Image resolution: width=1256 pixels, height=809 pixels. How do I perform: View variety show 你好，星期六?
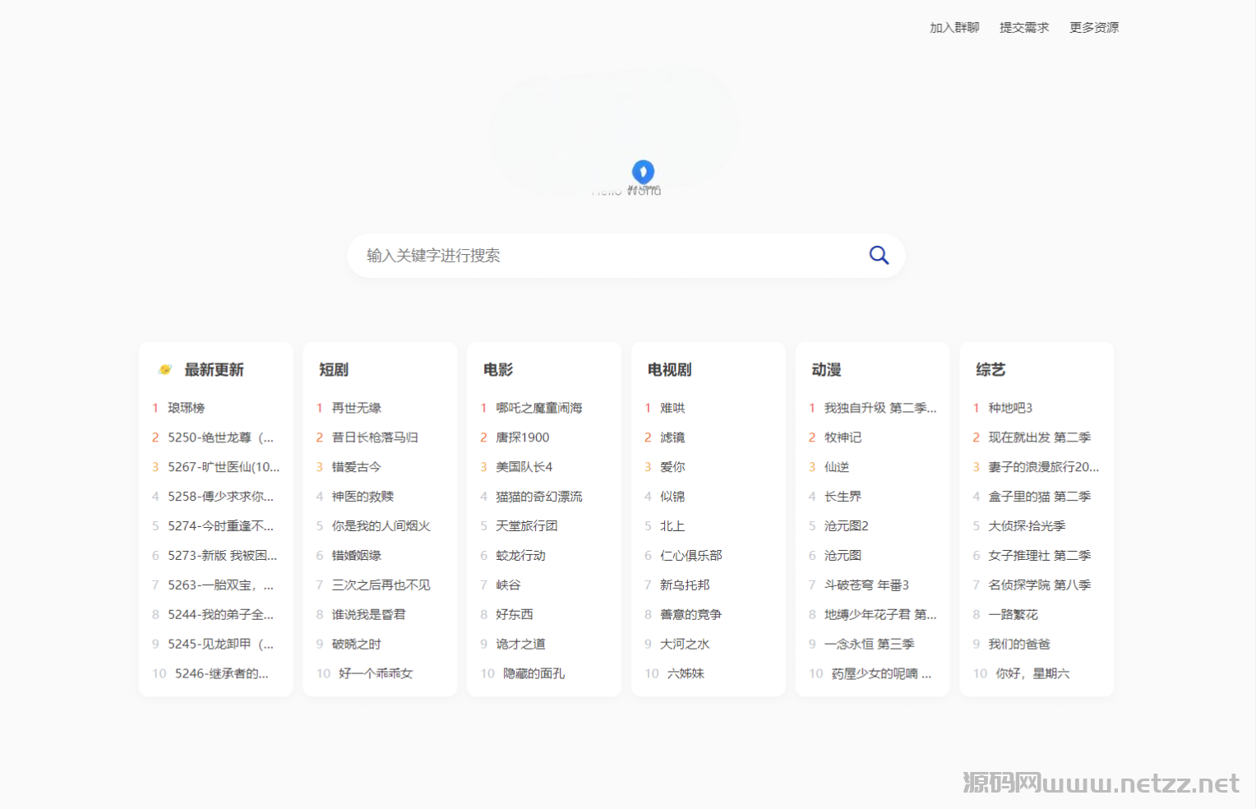1032,674
